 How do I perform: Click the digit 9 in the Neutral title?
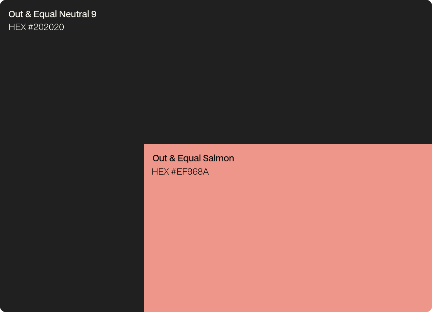click(x=94, y=14)
